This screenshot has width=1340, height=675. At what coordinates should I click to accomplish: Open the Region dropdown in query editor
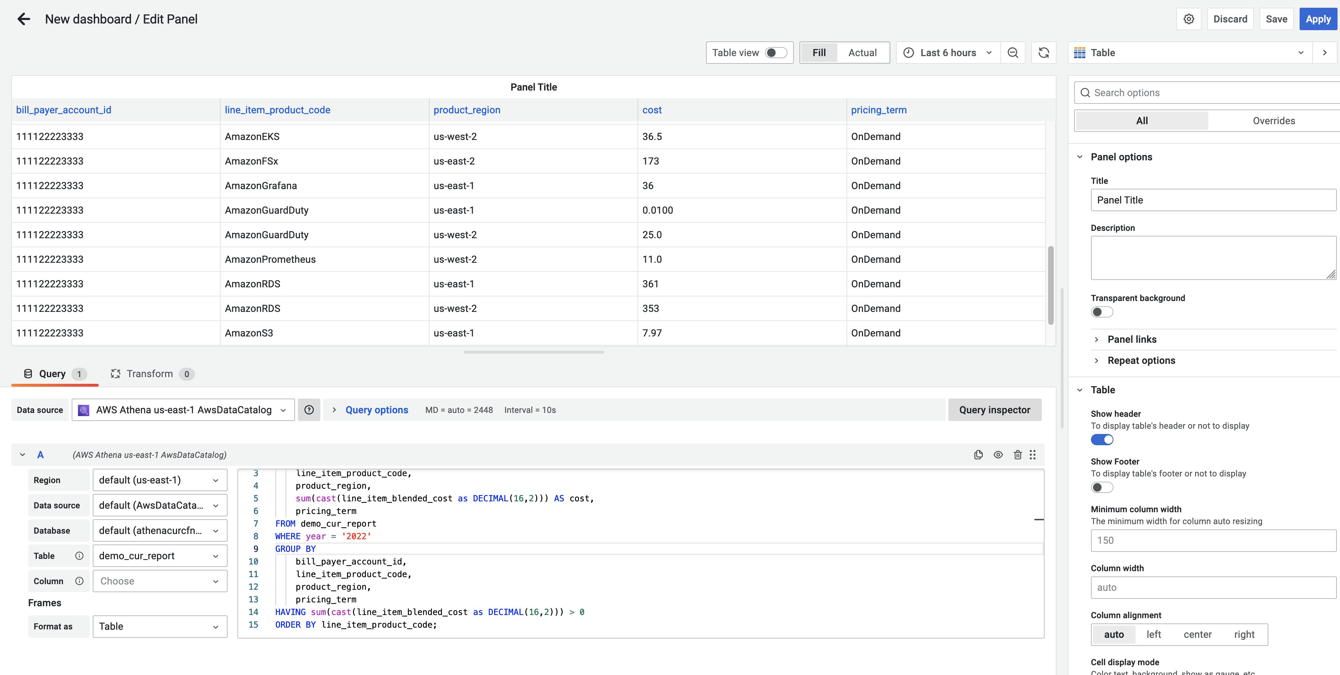coord(160,480)
